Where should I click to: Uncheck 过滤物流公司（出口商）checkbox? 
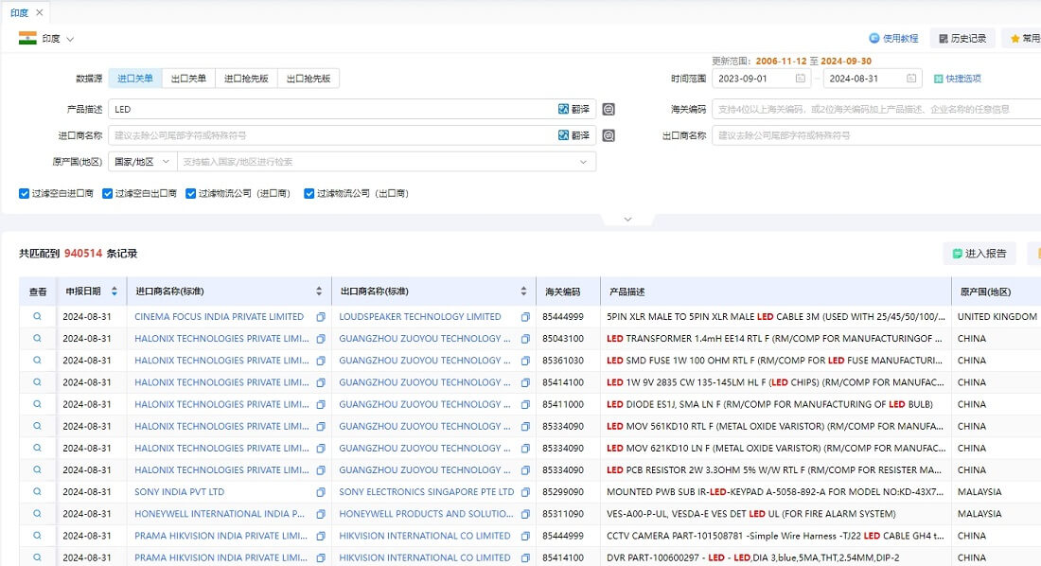coord(309,193)
